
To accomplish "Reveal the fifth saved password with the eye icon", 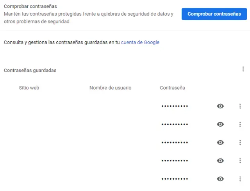I will tap(220, 179).
